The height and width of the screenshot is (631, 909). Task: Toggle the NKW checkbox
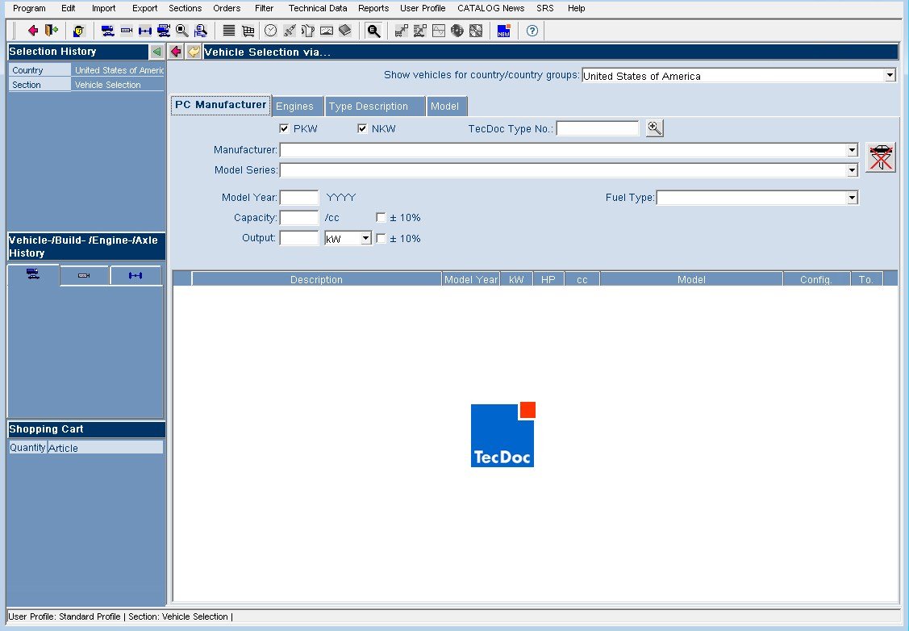tap(362, 129)
